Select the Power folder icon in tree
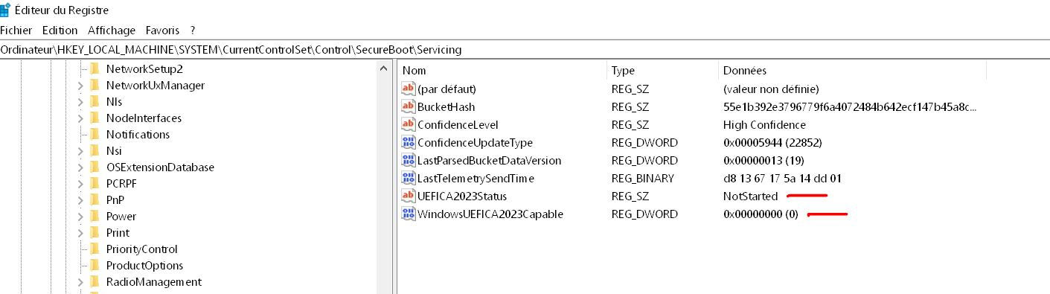 95,216
